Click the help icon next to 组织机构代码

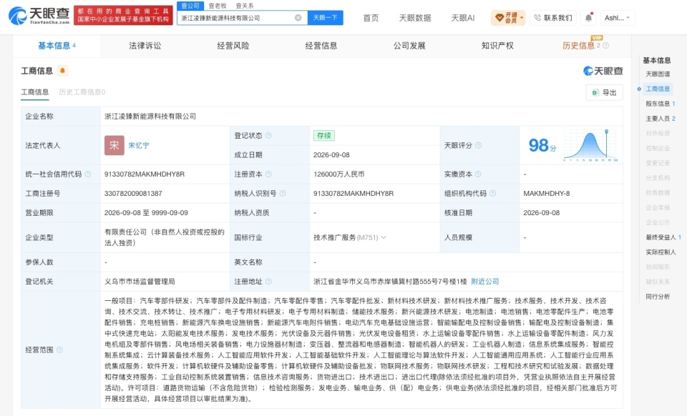pos(492,193)
